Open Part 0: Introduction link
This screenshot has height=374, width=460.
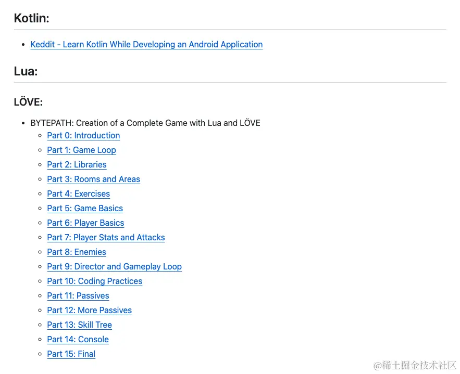83,136
